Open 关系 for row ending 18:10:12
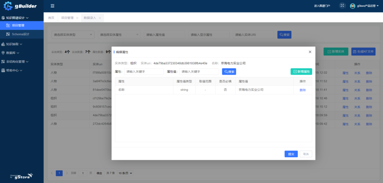 point(357,107)
